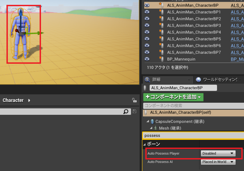Viewport: 244px width, 171px height.
Task: Close the 詳細 tab
Action: tap(189, 80)
